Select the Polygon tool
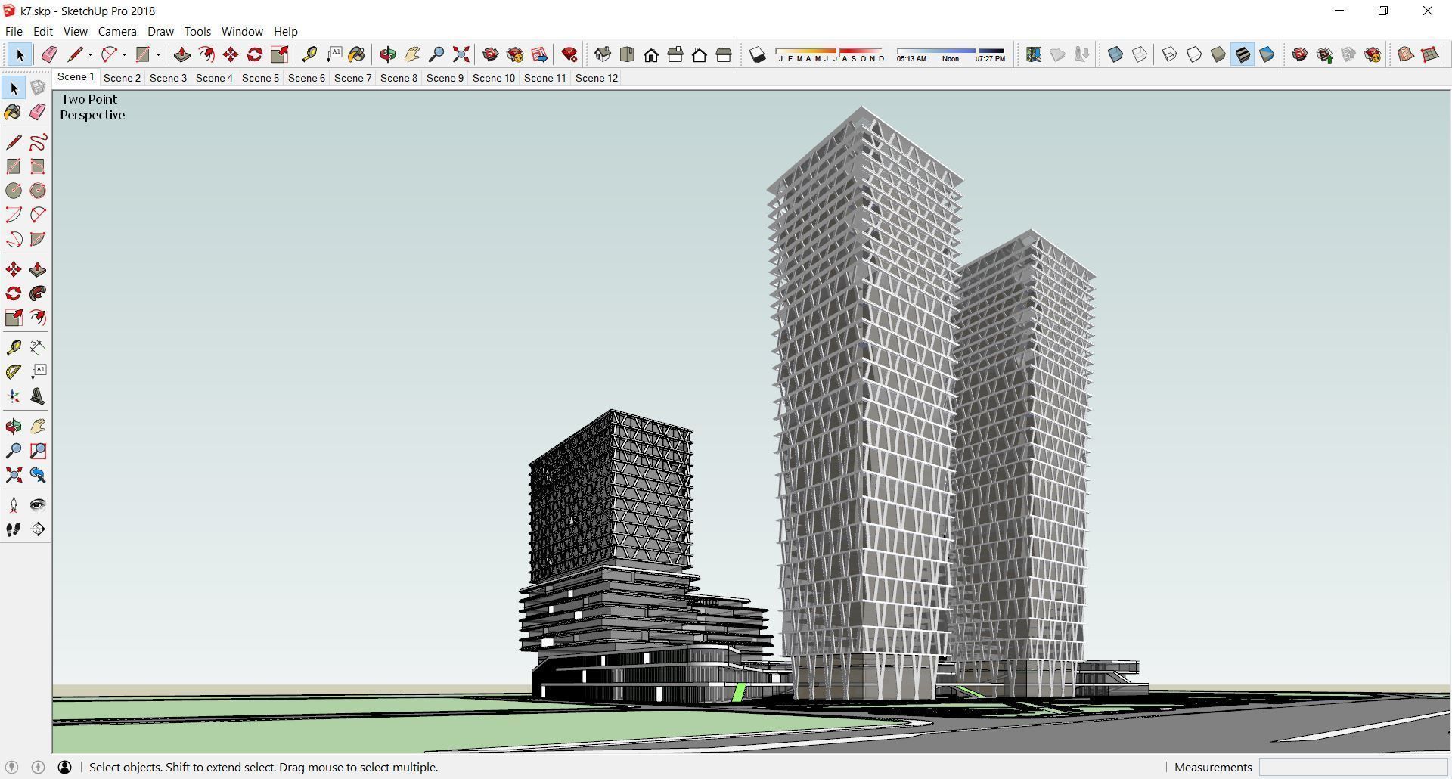The image size is (1452, 779). pos(38,191)
